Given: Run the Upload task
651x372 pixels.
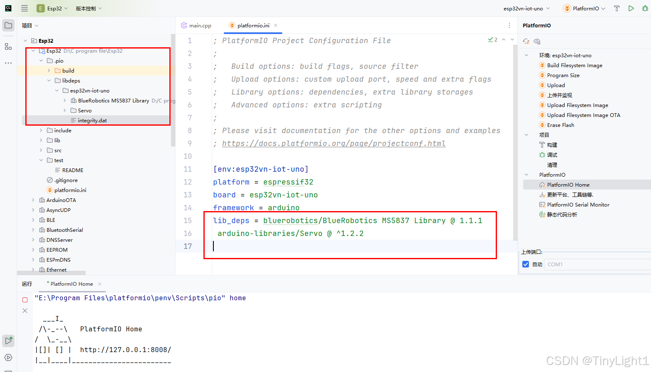Looking at the screenshot, I should pos(556,85).
